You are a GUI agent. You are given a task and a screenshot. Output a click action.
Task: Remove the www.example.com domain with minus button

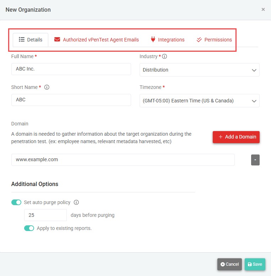click(x=255, y=160)
